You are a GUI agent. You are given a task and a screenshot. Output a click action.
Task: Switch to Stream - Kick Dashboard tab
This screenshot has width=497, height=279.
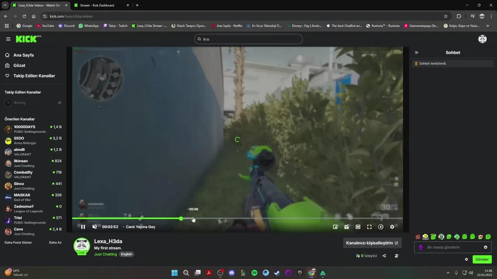coord(102,5)
